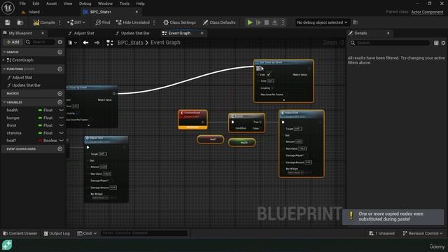Image resolution: width=448 pixels, height=252 pixels.
Task: Open Hide Unrelated options dots
Action: click(154, 22)
